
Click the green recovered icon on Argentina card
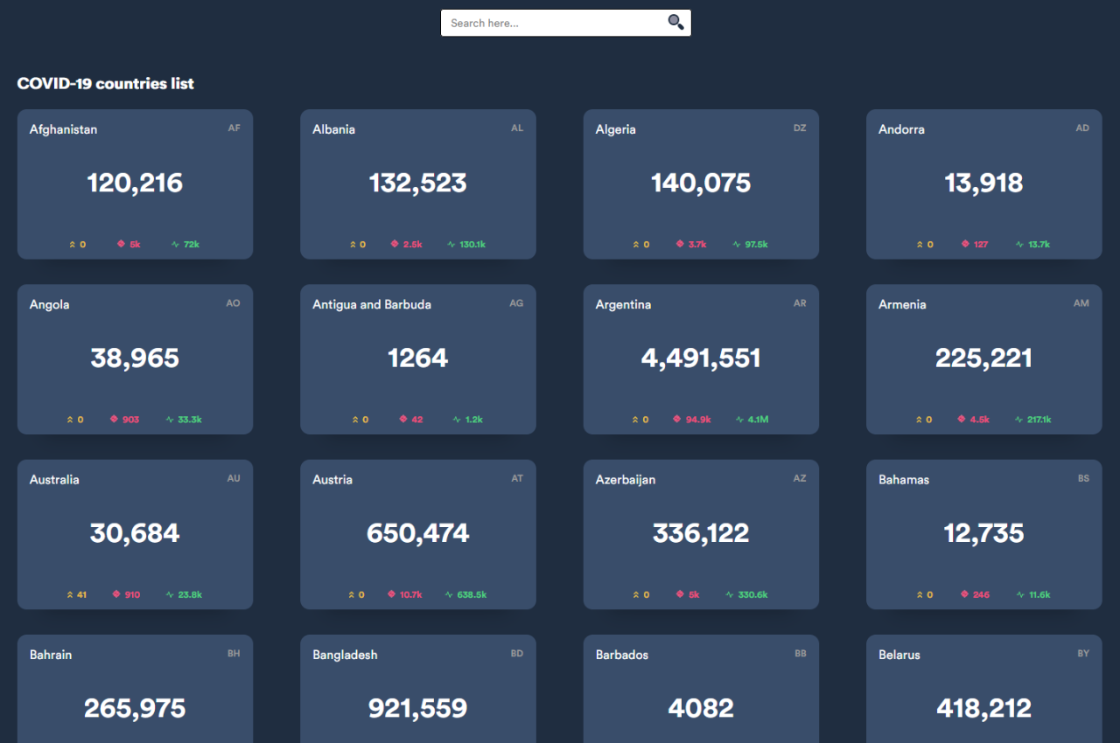pyautogui.click(x=739, y=420)
